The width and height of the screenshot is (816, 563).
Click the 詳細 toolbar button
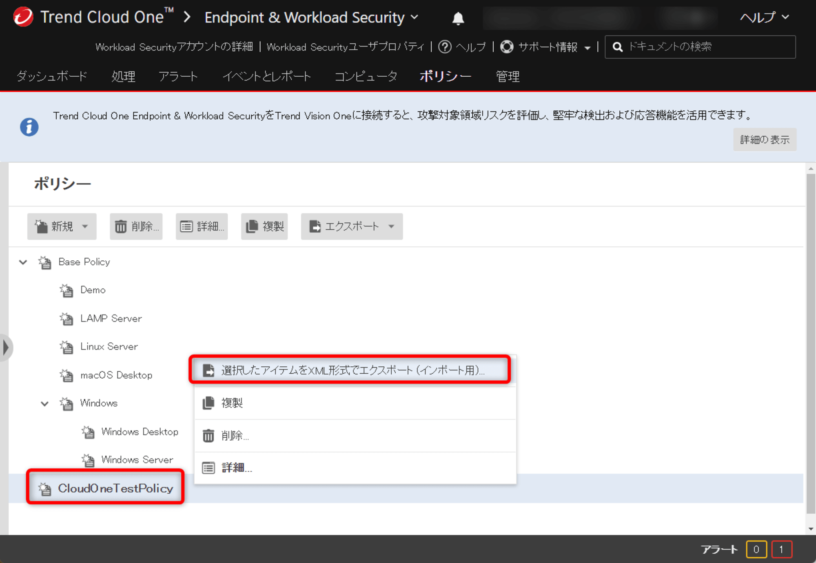(202, 226)
